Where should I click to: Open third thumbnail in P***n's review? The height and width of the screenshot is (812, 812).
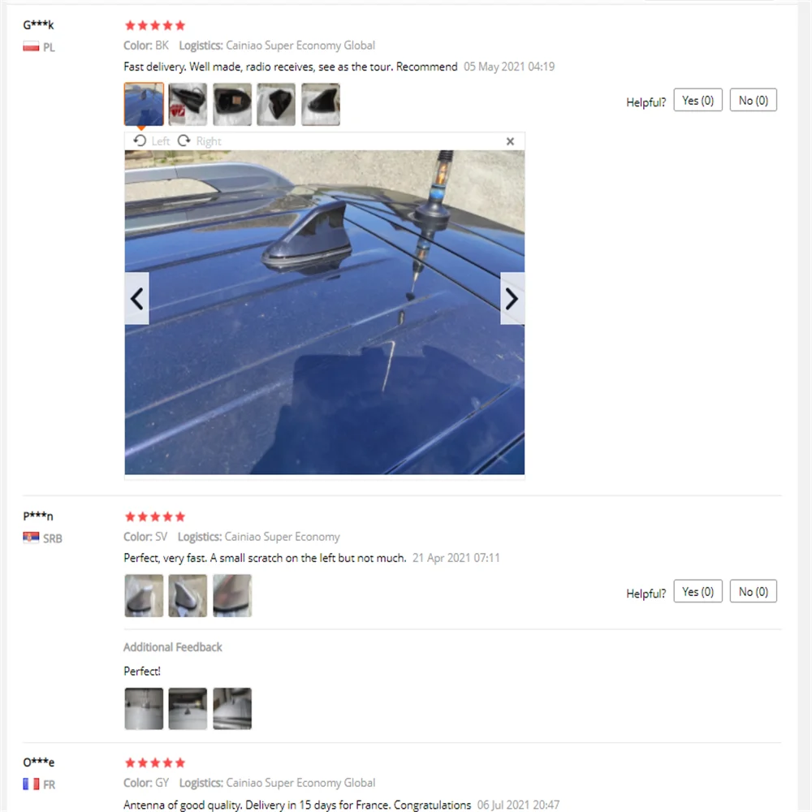tap(232, 595)
